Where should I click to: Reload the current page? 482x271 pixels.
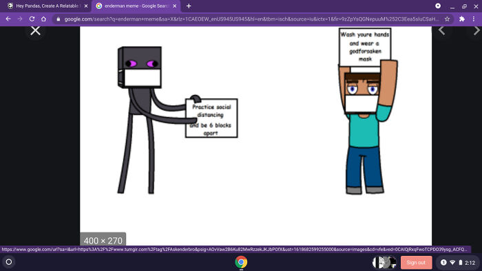32,19
